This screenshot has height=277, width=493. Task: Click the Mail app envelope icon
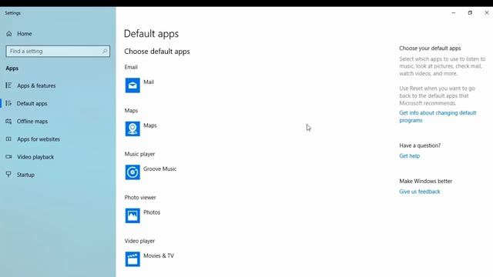(x=132, y=85)
